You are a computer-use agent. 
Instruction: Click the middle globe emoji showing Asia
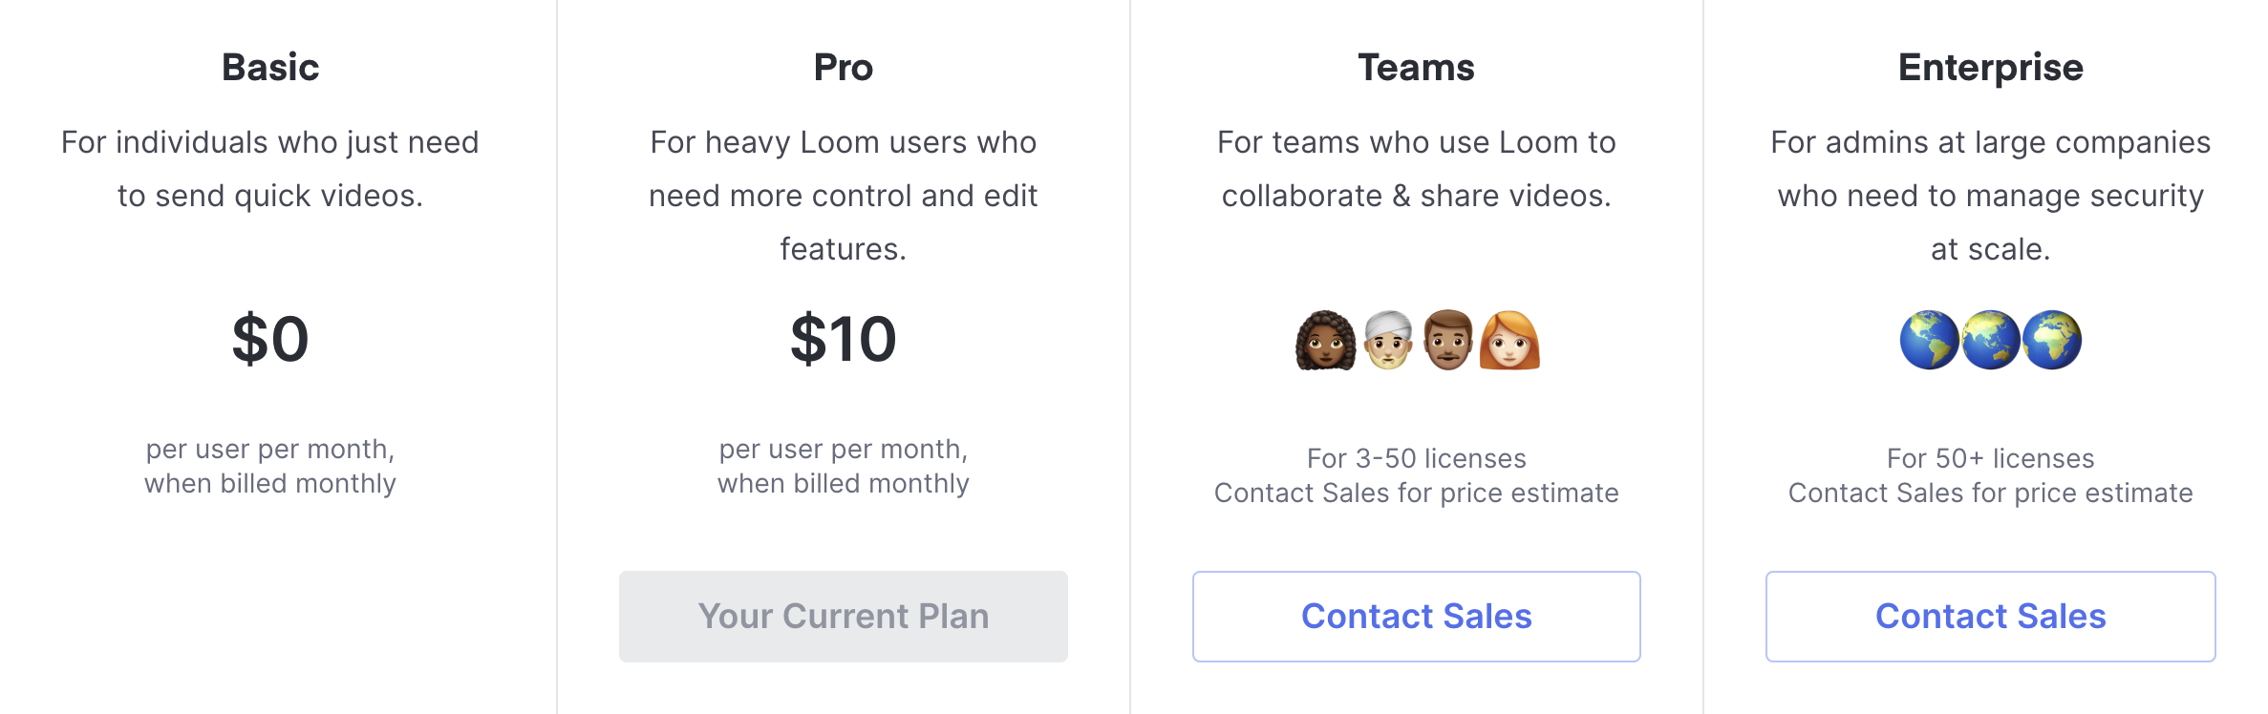pos(1991,340)
